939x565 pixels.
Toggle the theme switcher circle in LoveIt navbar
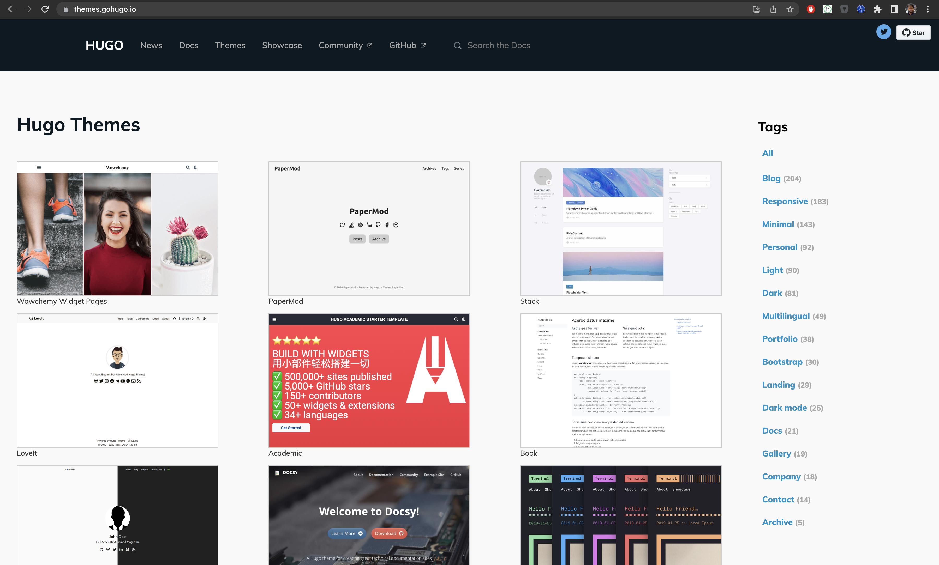204,319
